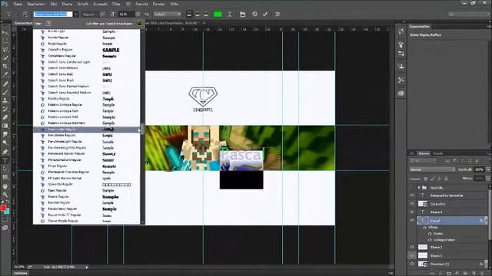Open the font family dropdown arrow
The image size is (492, 276).
[75, 14]
